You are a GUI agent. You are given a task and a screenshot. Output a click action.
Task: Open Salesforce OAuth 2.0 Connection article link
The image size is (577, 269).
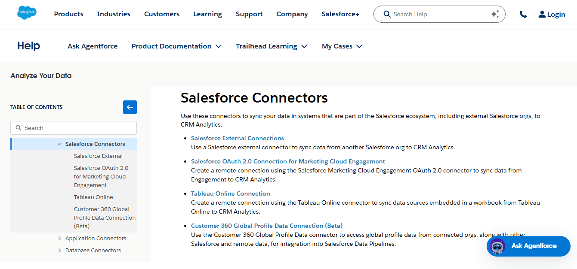[x=288, y=161]
